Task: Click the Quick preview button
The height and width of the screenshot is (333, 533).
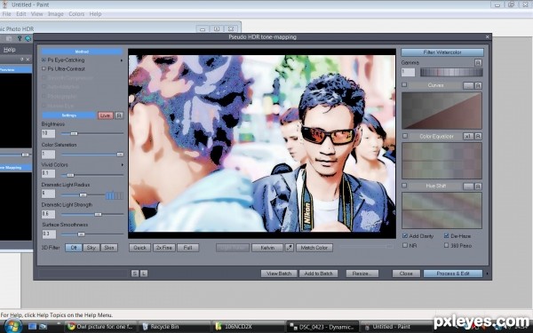Action: pos(139,248)
